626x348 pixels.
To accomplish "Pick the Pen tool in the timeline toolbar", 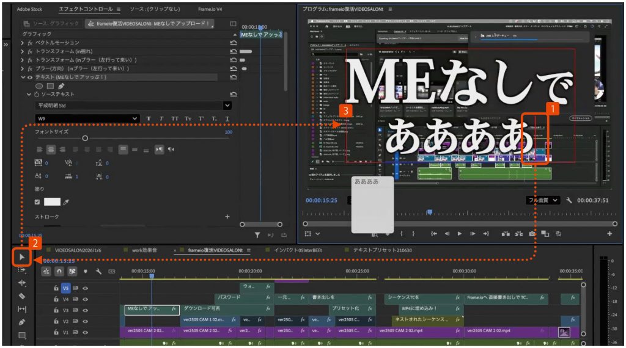I will (x=22, y=322).
